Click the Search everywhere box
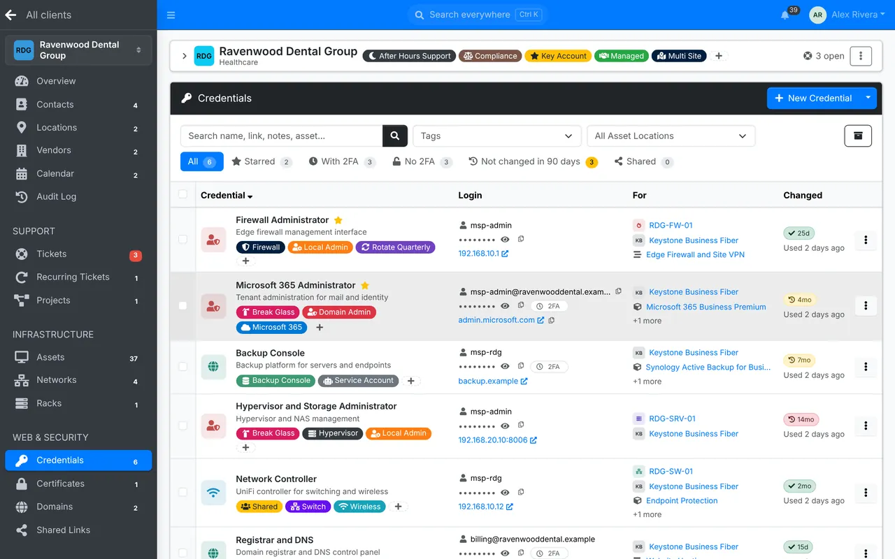The image size is (895, 559). click(x=477, y=15)
